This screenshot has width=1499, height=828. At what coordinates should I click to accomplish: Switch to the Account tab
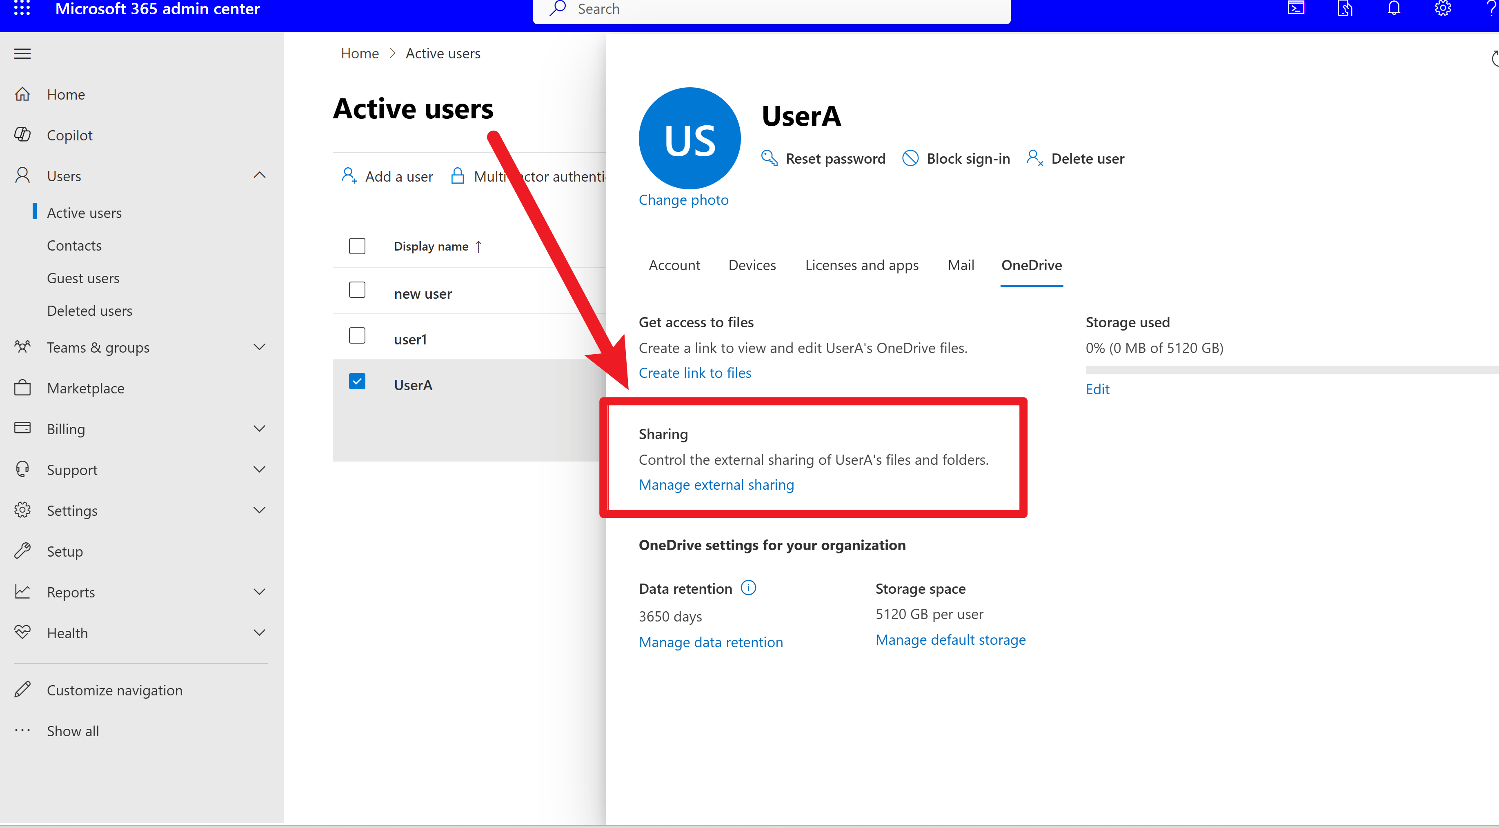(x=674, y=265)
